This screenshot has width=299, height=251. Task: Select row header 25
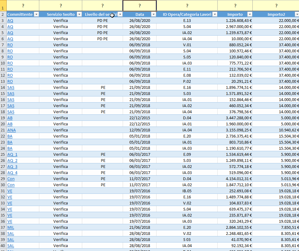coord(3,154)
